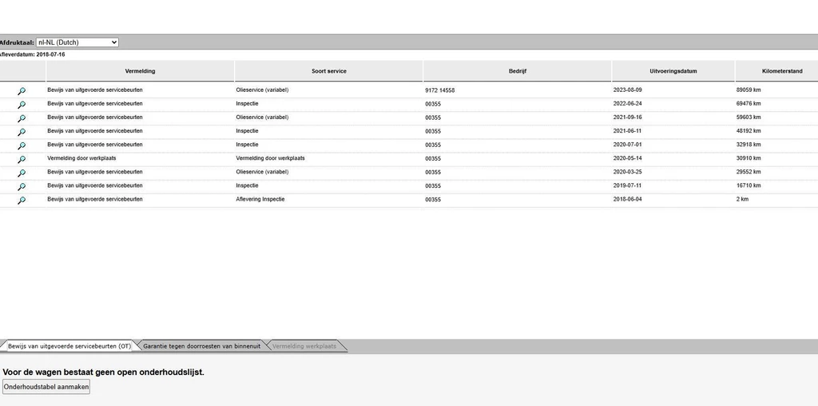View details for the 2020-03-25 Olieservice entry
818x406 pixels.
[x=22, y=173]
